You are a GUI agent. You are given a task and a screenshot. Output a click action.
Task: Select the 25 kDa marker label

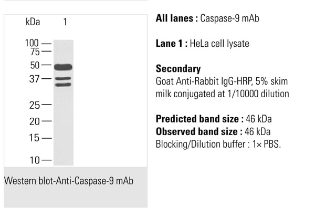pyautogui.click(x=35, y=105)
